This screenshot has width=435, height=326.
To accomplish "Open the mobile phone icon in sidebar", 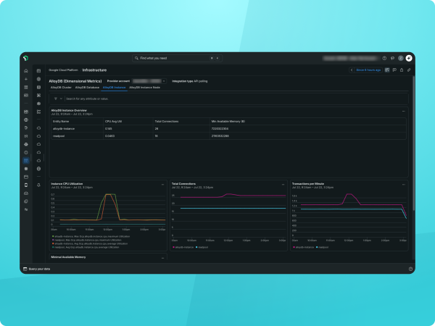I will click(26, 185).
